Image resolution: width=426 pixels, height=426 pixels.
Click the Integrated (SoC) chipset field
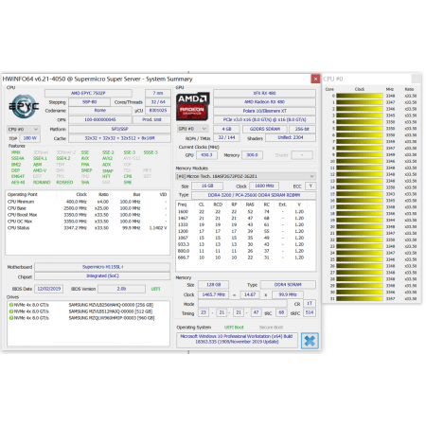pos(102,275)
